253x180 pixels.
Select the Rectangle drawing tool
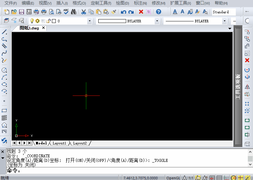tap(4, 110)
